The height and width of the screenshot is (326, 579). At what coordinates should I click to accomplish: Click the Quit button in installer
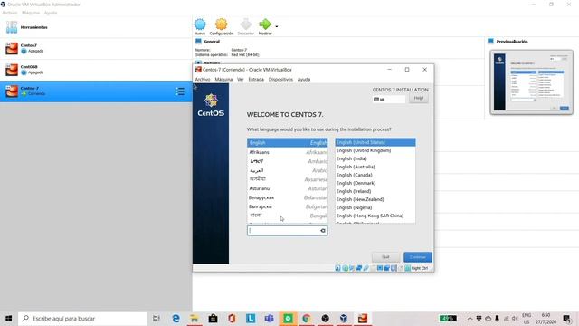[x=386, y=257]
